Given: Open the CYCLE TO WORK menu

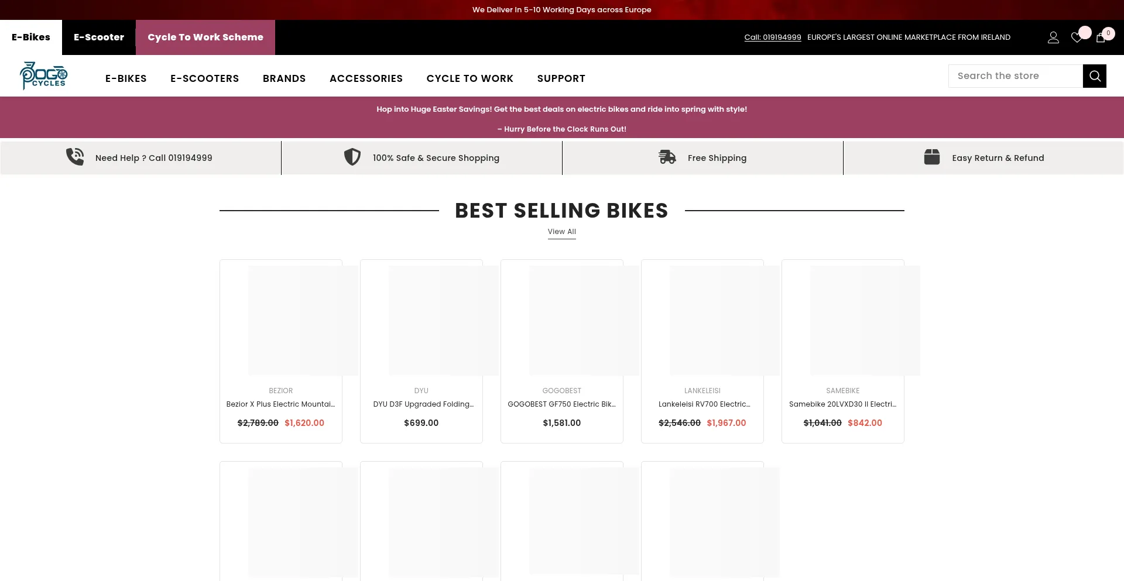Looking at the screenshot, I should (470, 78).
